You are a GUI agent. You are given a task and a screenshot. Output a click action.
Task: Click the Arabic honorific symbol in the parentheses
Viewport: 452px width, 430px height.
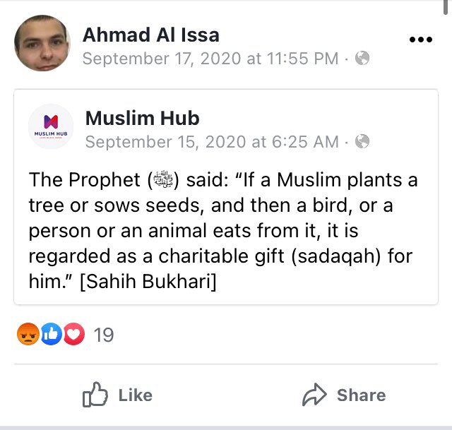pos(163,179)
